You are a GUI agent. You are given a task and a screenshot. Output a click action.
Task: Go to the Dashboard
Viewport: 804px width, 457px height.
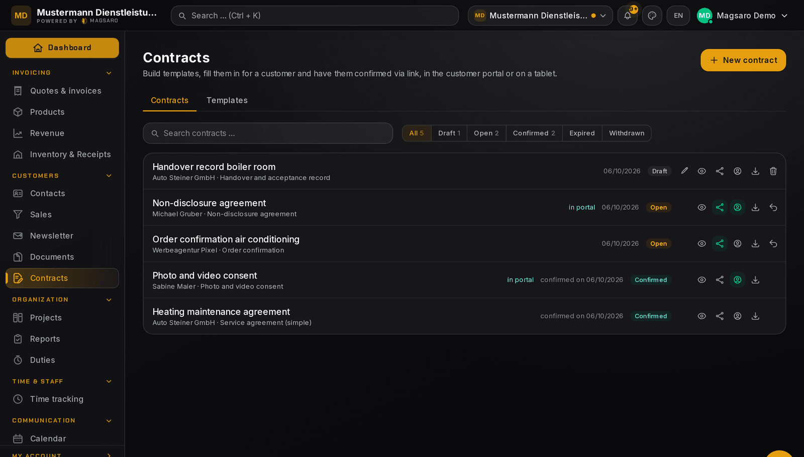(62, 48)
